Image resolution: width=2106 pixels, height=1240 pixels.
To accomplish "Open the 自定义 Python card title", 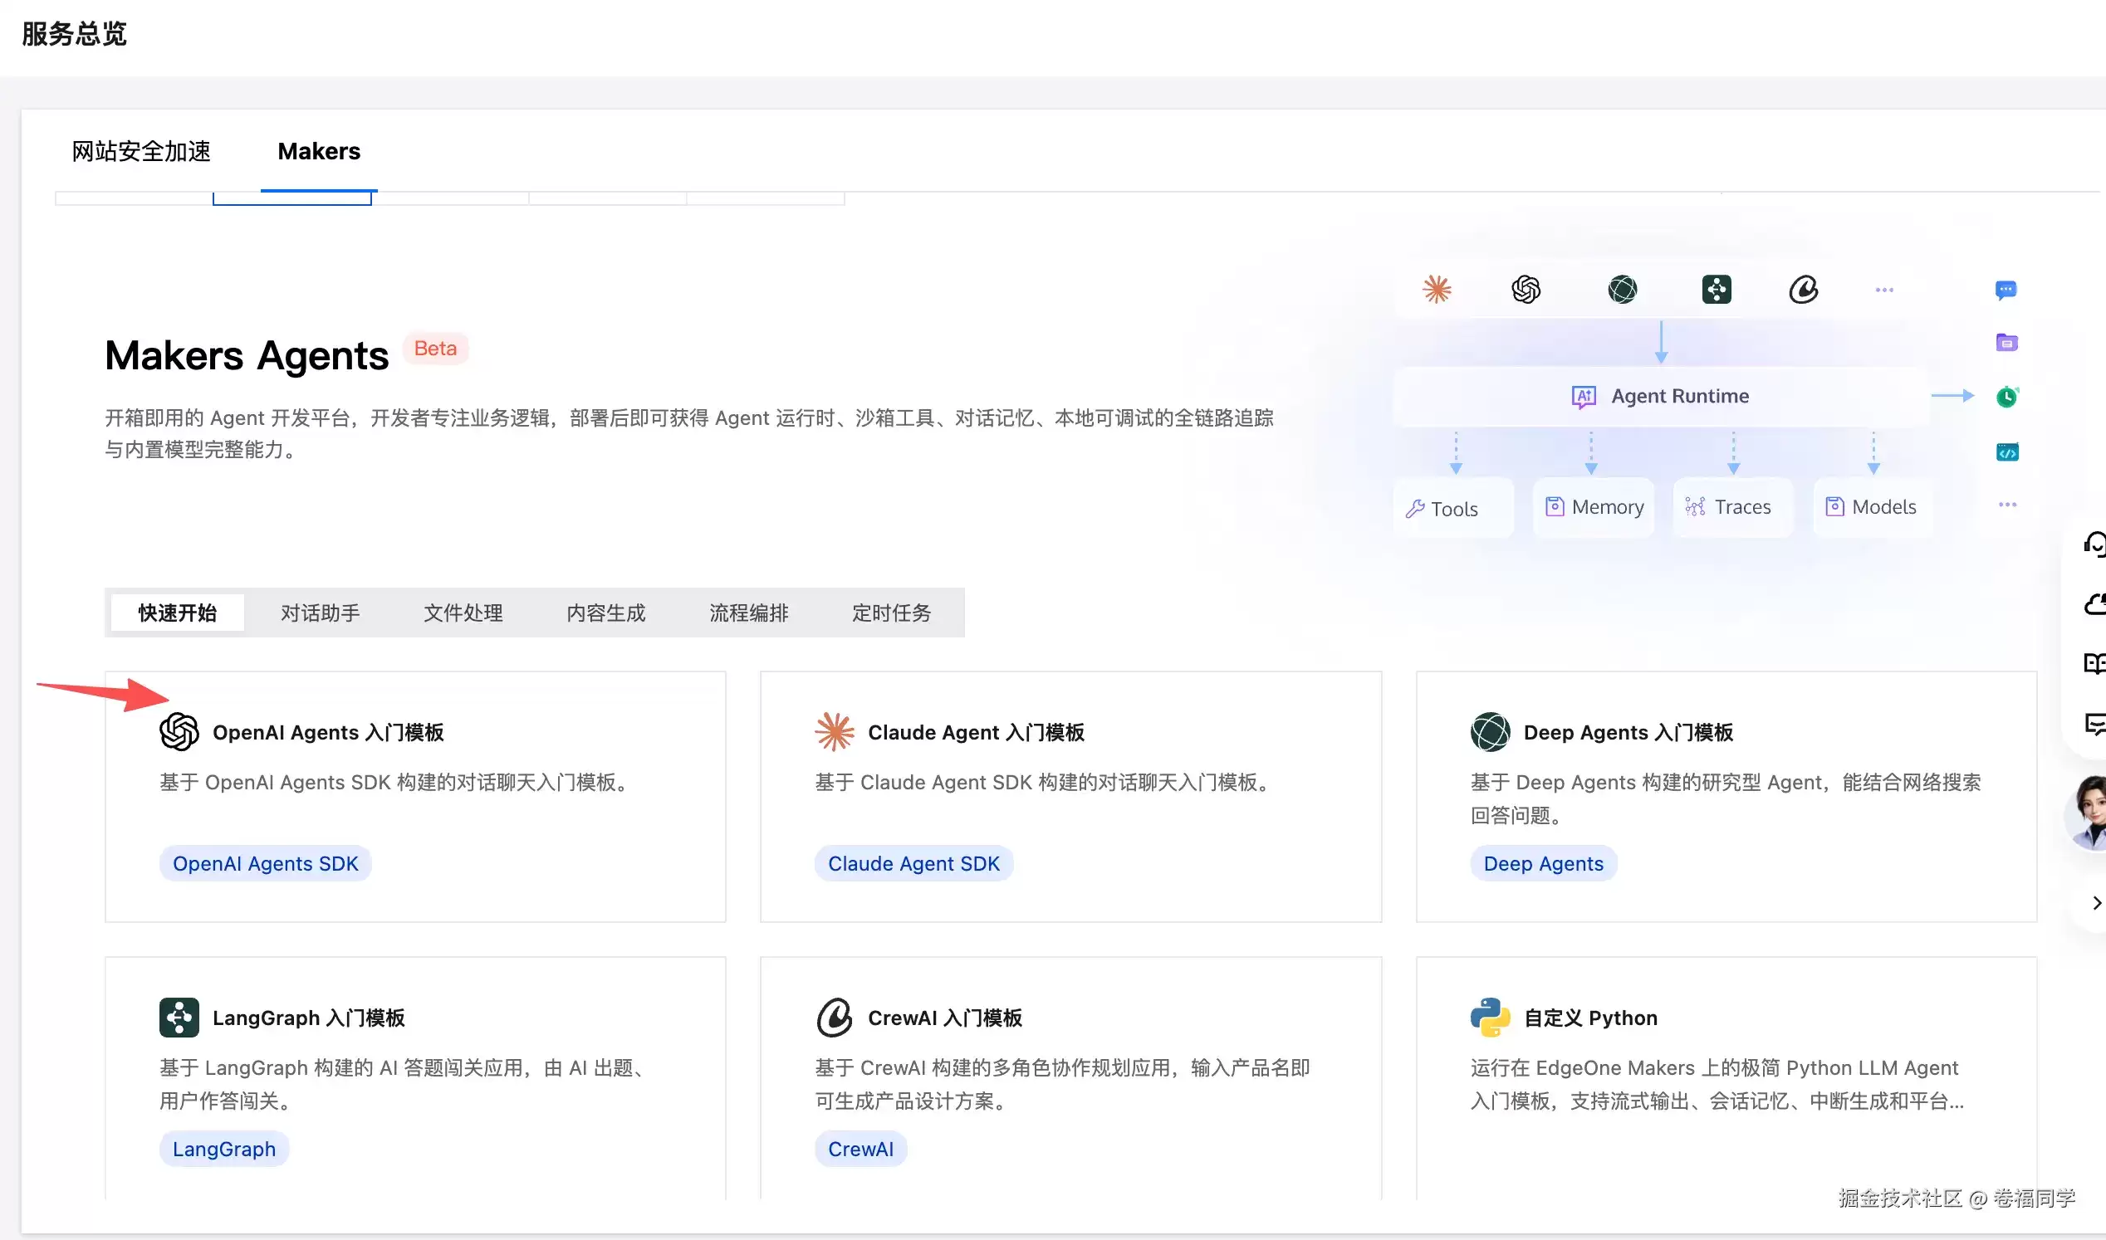I will tap(1590, 1018).
